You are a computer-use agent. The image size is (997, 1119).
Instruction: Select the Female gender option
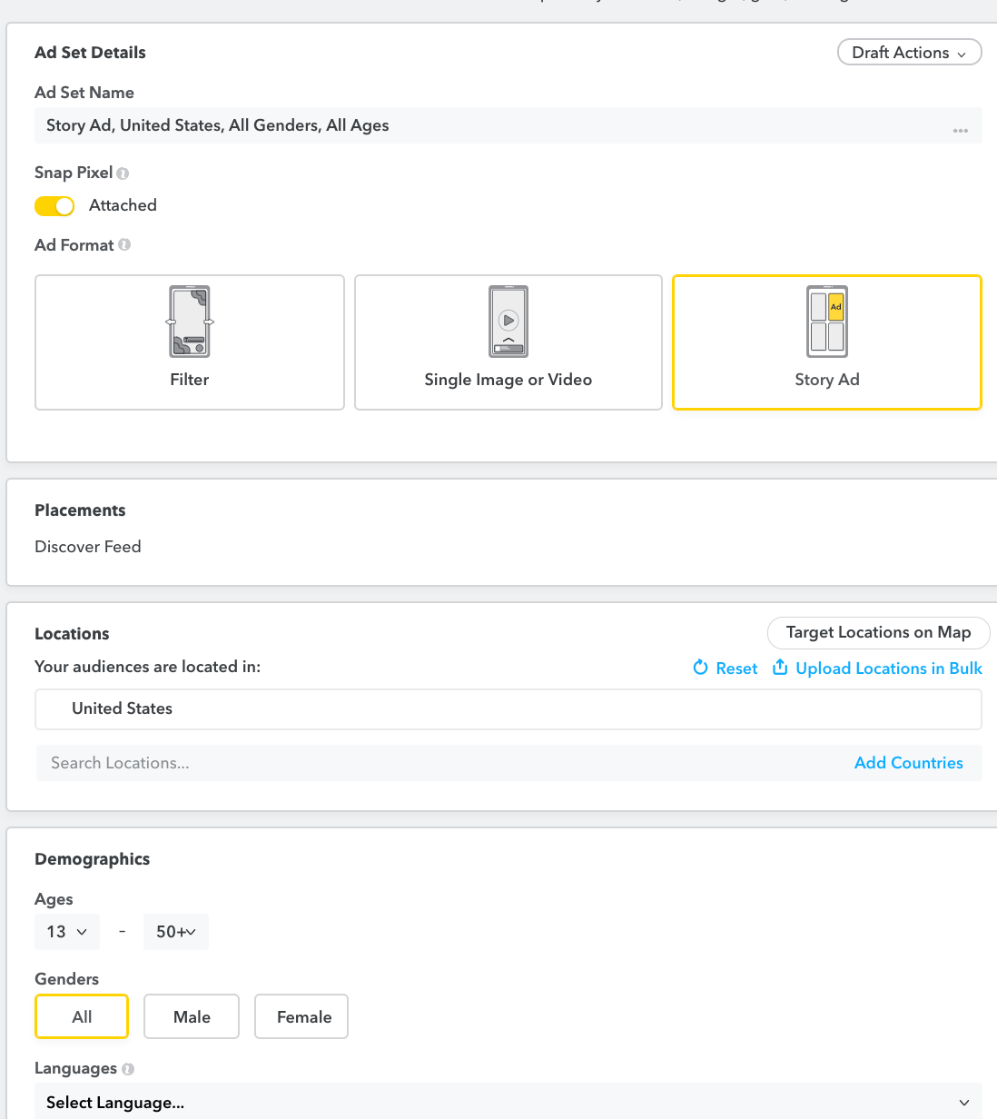point(301,1016)
